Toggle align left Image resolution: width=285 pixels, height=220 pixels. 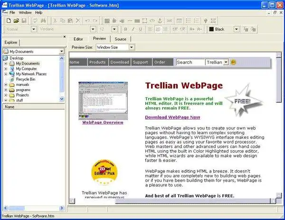(150, 29)
